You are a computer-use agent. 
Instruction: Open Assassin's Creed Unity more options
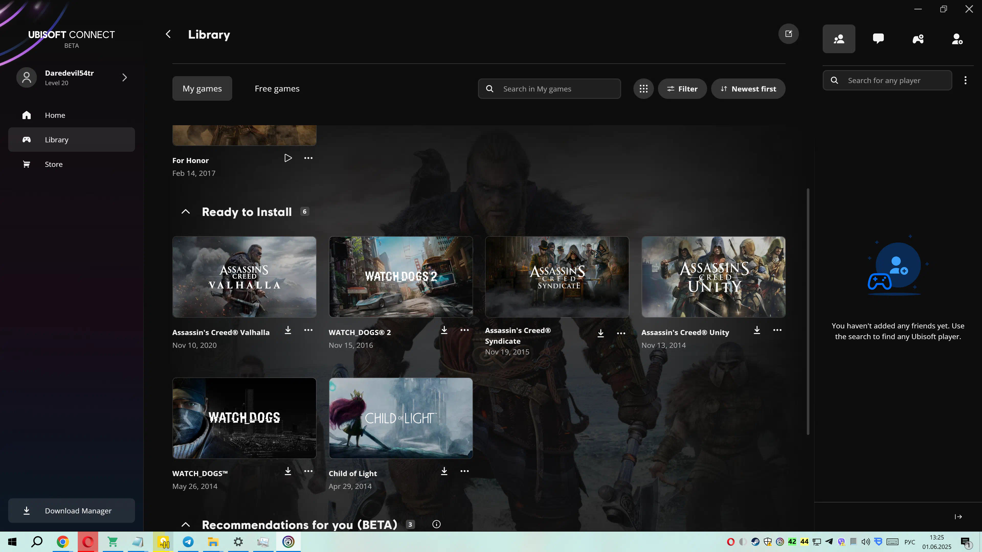tap(777, 330)
